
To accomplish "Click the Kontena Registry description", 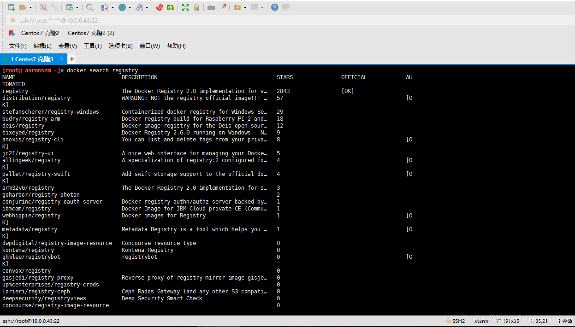I will 148,250.
